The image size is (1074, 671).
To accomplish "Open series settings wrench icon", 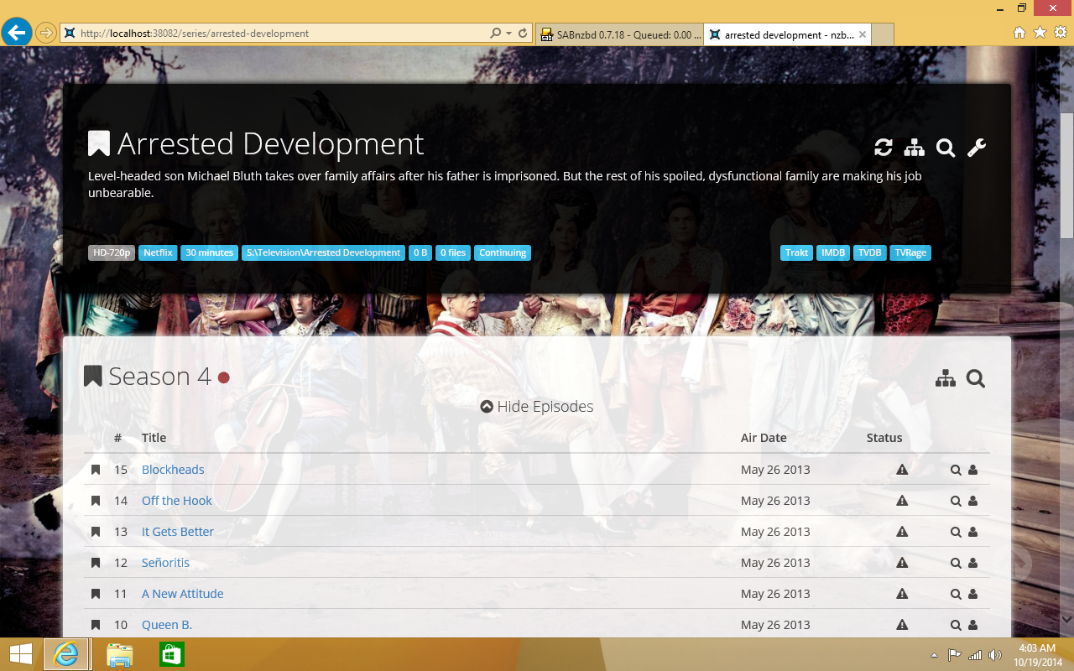I will [977, 148].
